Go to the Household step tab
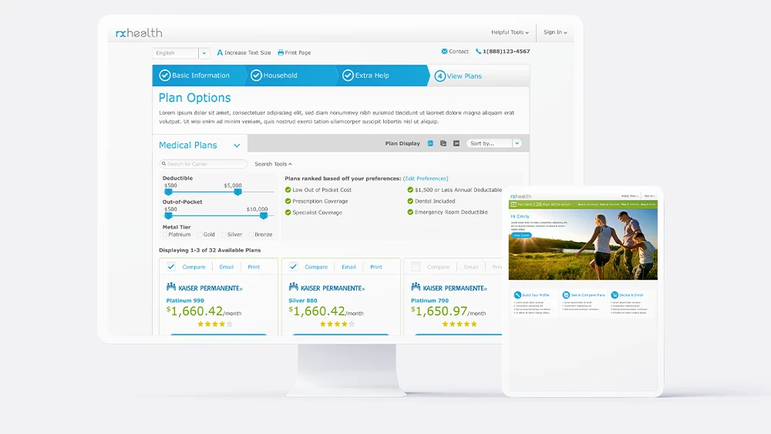This screenshot has height=434, width=771. [290, 76]
